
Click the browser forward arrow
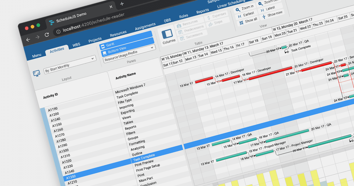click(x=37, y=37)
